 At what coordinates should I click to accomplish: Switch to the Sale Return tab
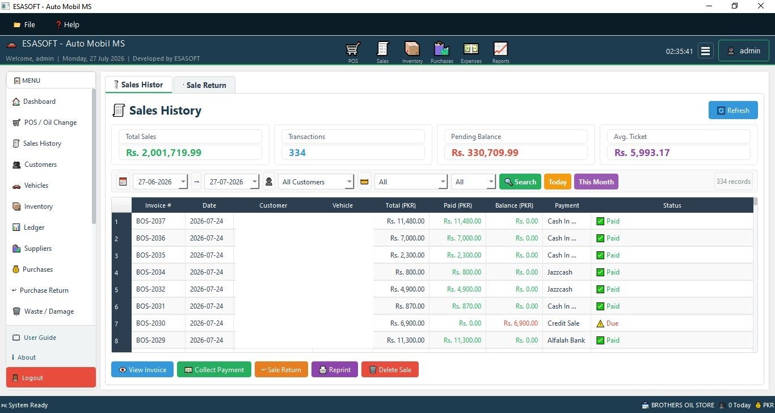[x=204, y=85]
